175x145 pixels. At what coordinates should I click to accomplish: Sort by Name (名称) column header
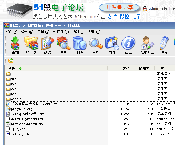point(11,68)
